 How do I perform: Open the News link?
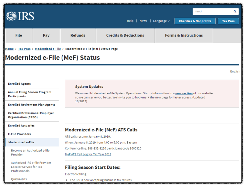click(x=143, y=21)
